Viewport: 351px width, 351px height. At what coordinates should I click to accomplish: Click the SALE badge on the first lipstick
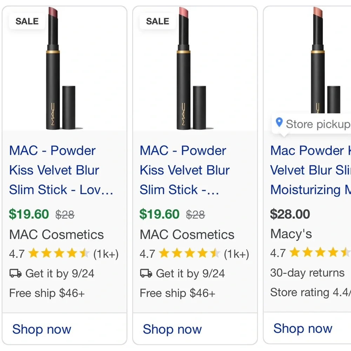(26, 21)
